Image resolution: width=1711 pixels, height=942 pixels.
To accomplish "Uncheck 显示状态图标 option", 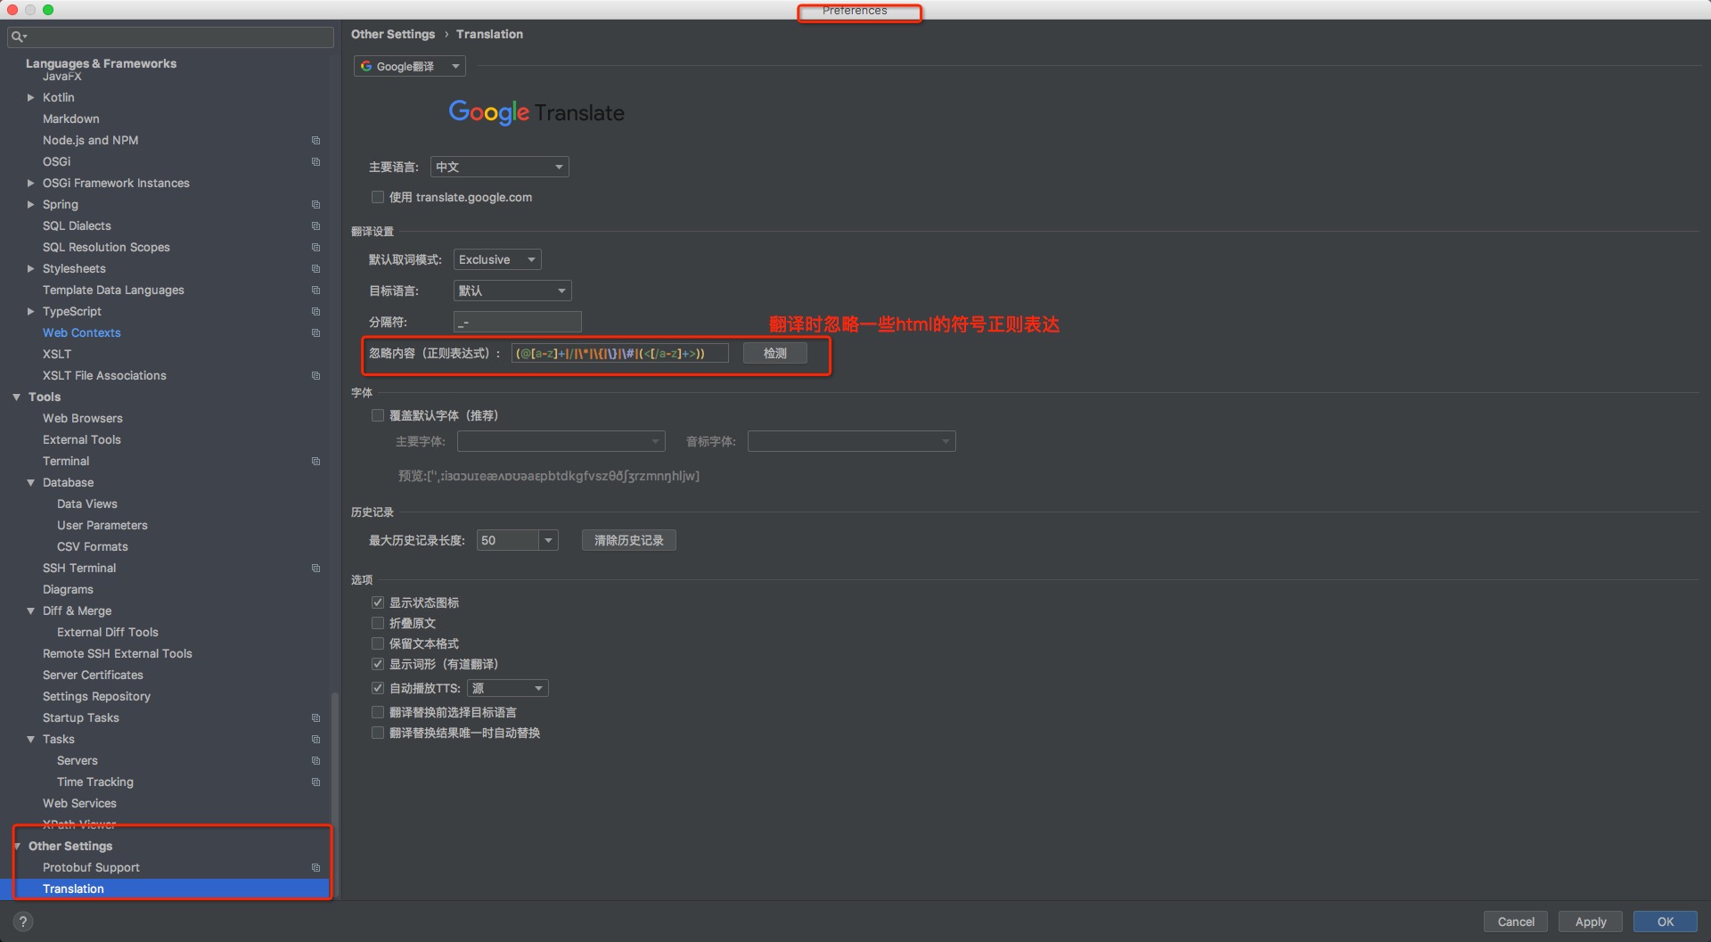I will tap(378, 602).
